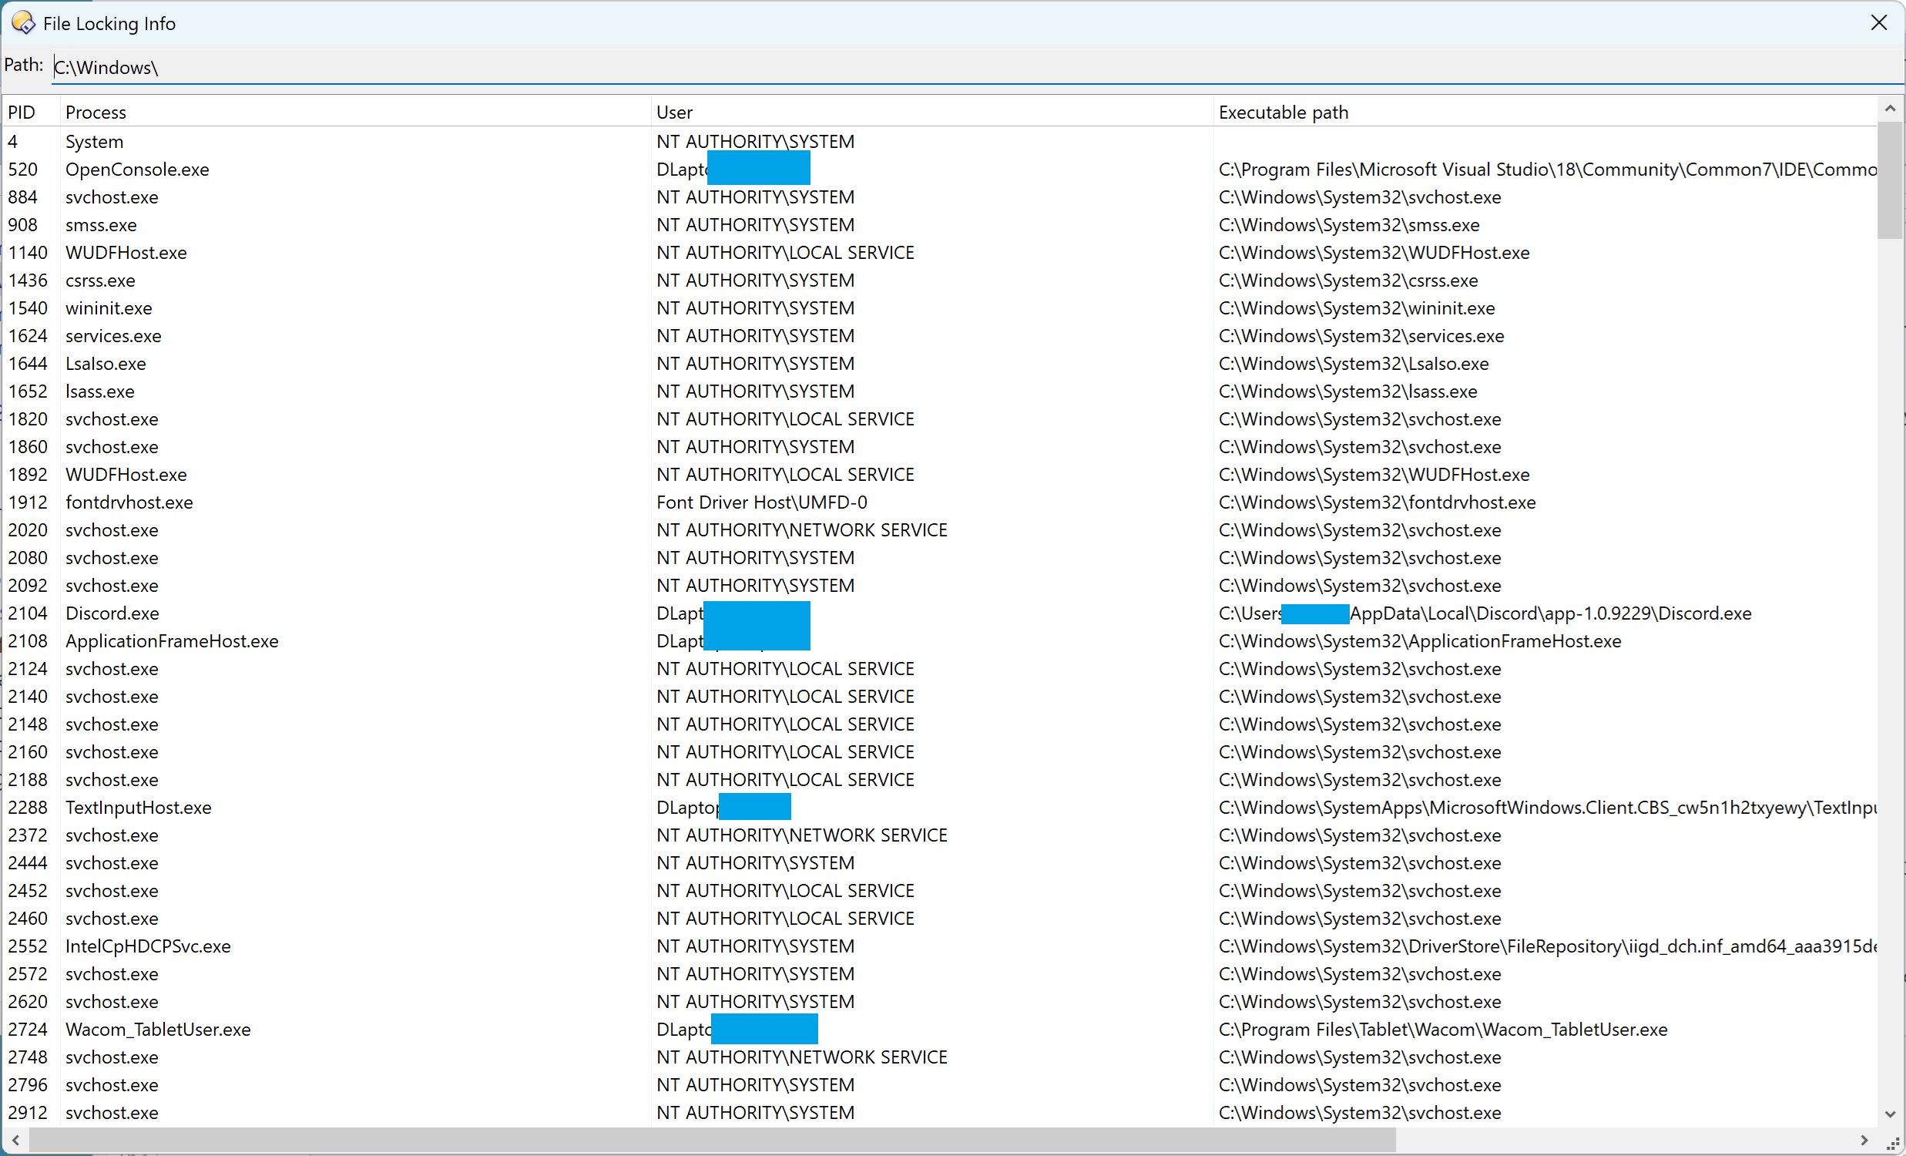Click the vertical scrollbar up arrow
The image size is (1906, 1156).
(x=1891, y=109)
